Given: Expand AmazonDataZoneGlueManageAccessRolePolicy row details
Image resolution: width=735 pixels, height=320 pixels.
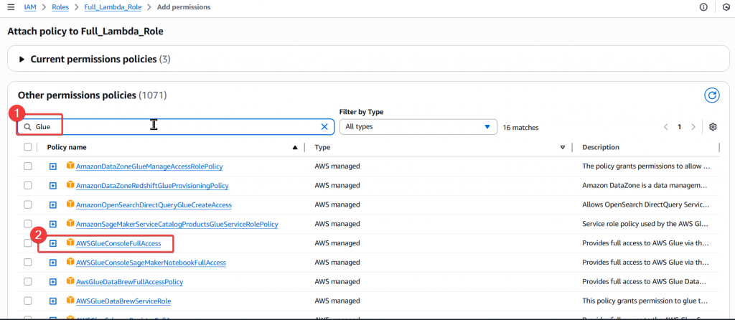Looking at the screenshot, I should pyautogui.click(x=53, y=166).
